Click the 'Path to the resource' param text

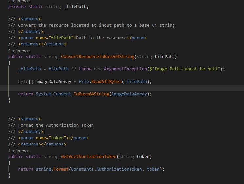(x=101, y=38)
